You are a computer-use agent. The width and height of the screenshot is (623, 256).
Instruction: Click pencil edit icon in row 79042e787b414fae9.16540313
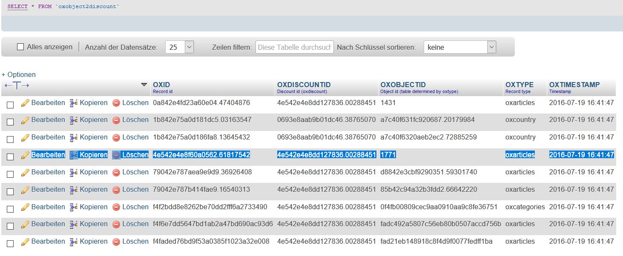25,190
